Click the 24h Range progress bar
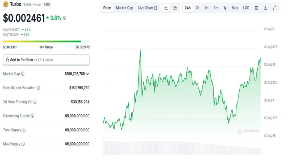Image resolution: width=296 pixels, height=166 pixels. coord(46,41)
